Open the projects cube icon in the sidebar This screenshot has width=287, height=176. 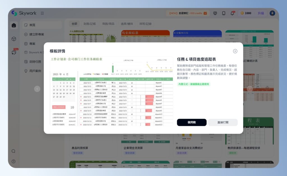click(13, 39)
